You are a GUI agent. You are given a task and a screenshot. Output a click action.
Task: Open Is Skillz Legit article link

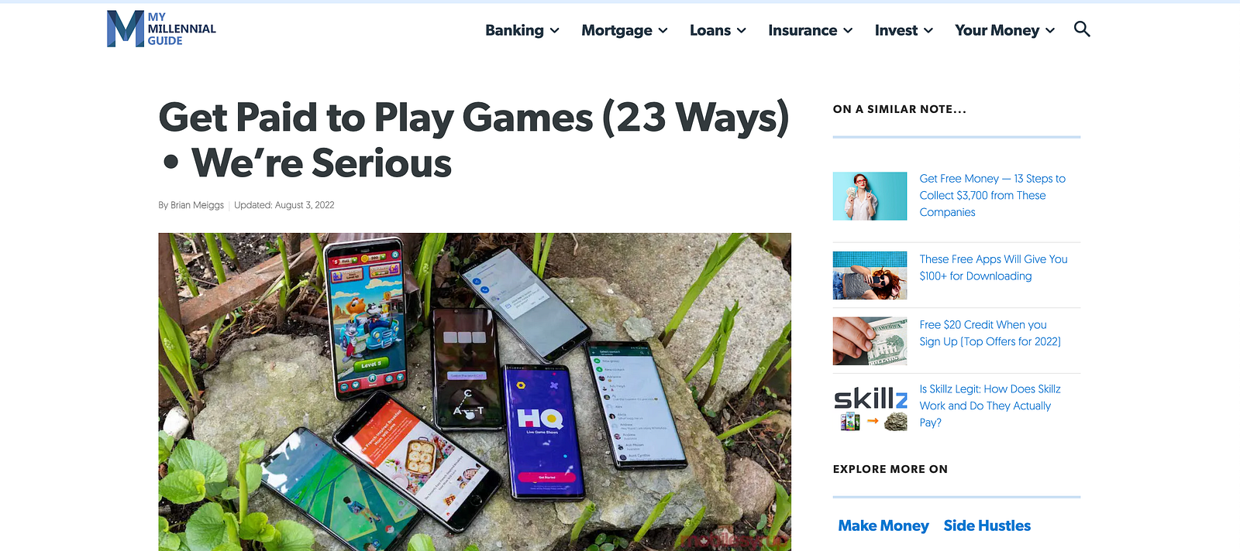click(990, 406)
